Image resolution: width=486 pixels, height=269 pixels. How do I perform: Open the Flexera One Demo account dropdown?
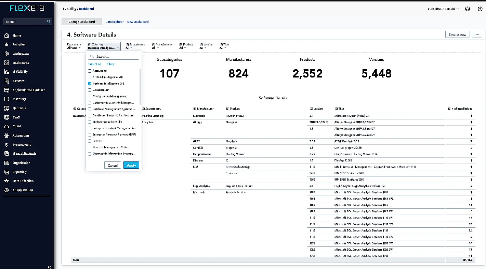tap(443, 9)
